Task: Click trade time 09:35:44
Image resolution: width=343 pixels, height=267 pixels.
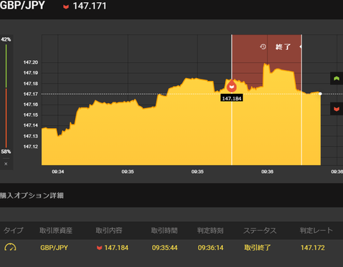Action: point(164,248)
